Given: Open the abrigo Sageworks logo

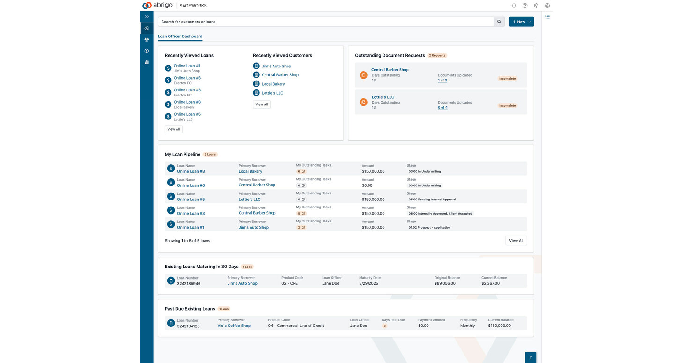Looking at the screenshot, I should point(163,6).
